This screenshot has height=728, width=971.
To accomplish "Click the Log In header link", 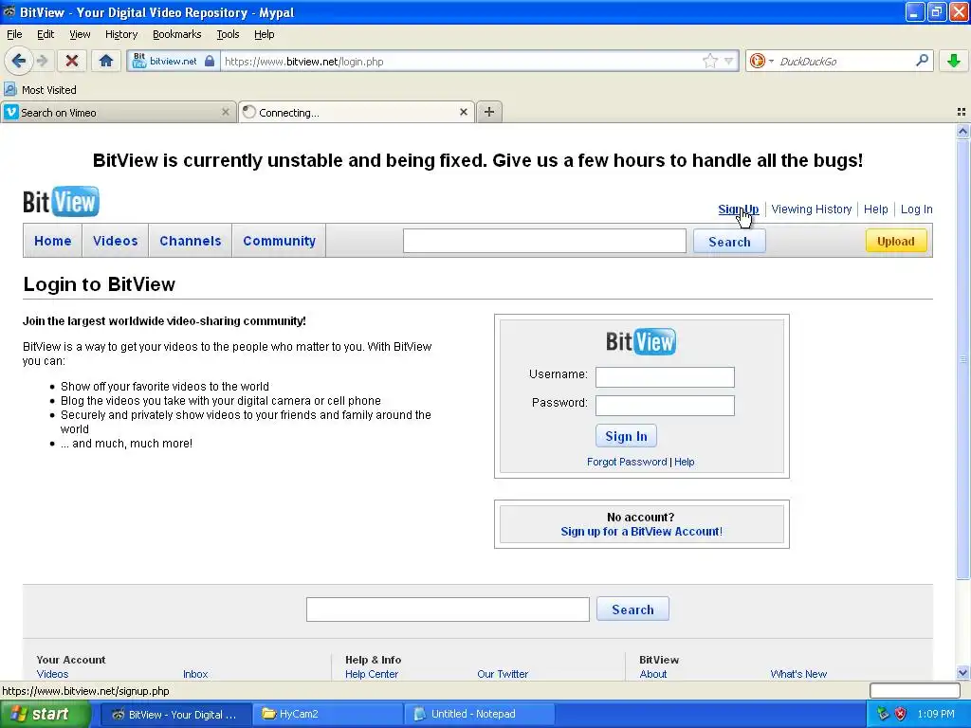I will pos(916,209).
